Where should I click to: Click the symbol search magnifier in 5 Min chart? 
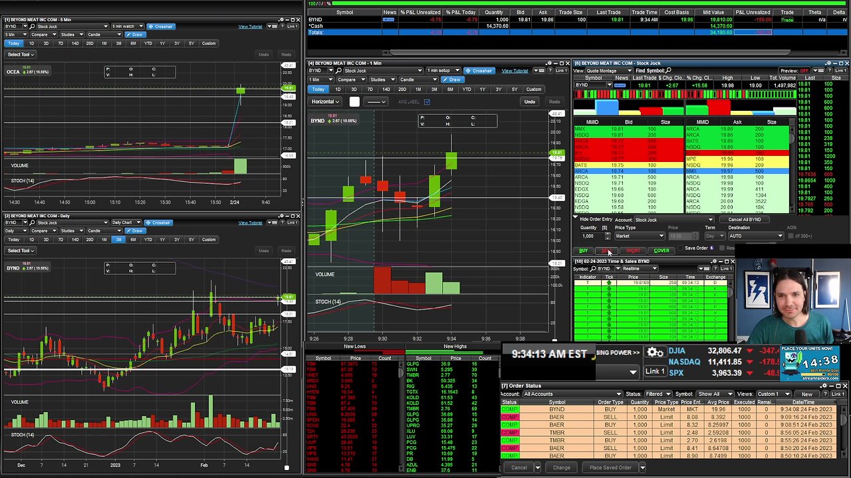[33, 27]
